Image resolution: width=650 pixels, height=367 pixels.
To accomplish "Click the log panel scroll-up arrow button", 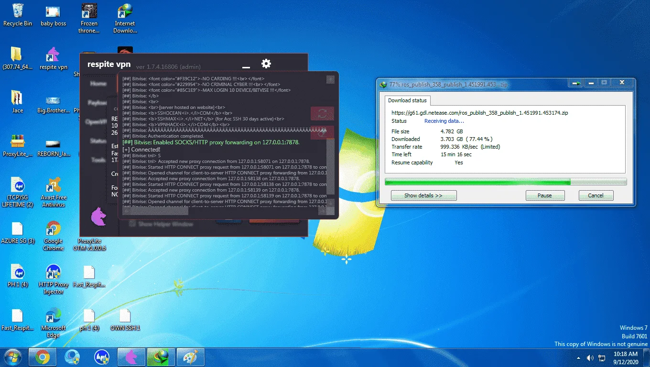I will [x=330, y=79].
